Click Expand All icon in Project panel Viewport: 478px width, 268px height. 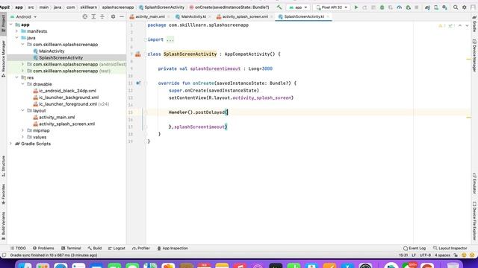(x=93, y=16)
